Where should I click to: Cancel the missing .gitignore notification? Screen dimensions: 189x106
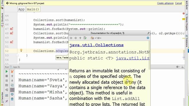click(178, 3)
